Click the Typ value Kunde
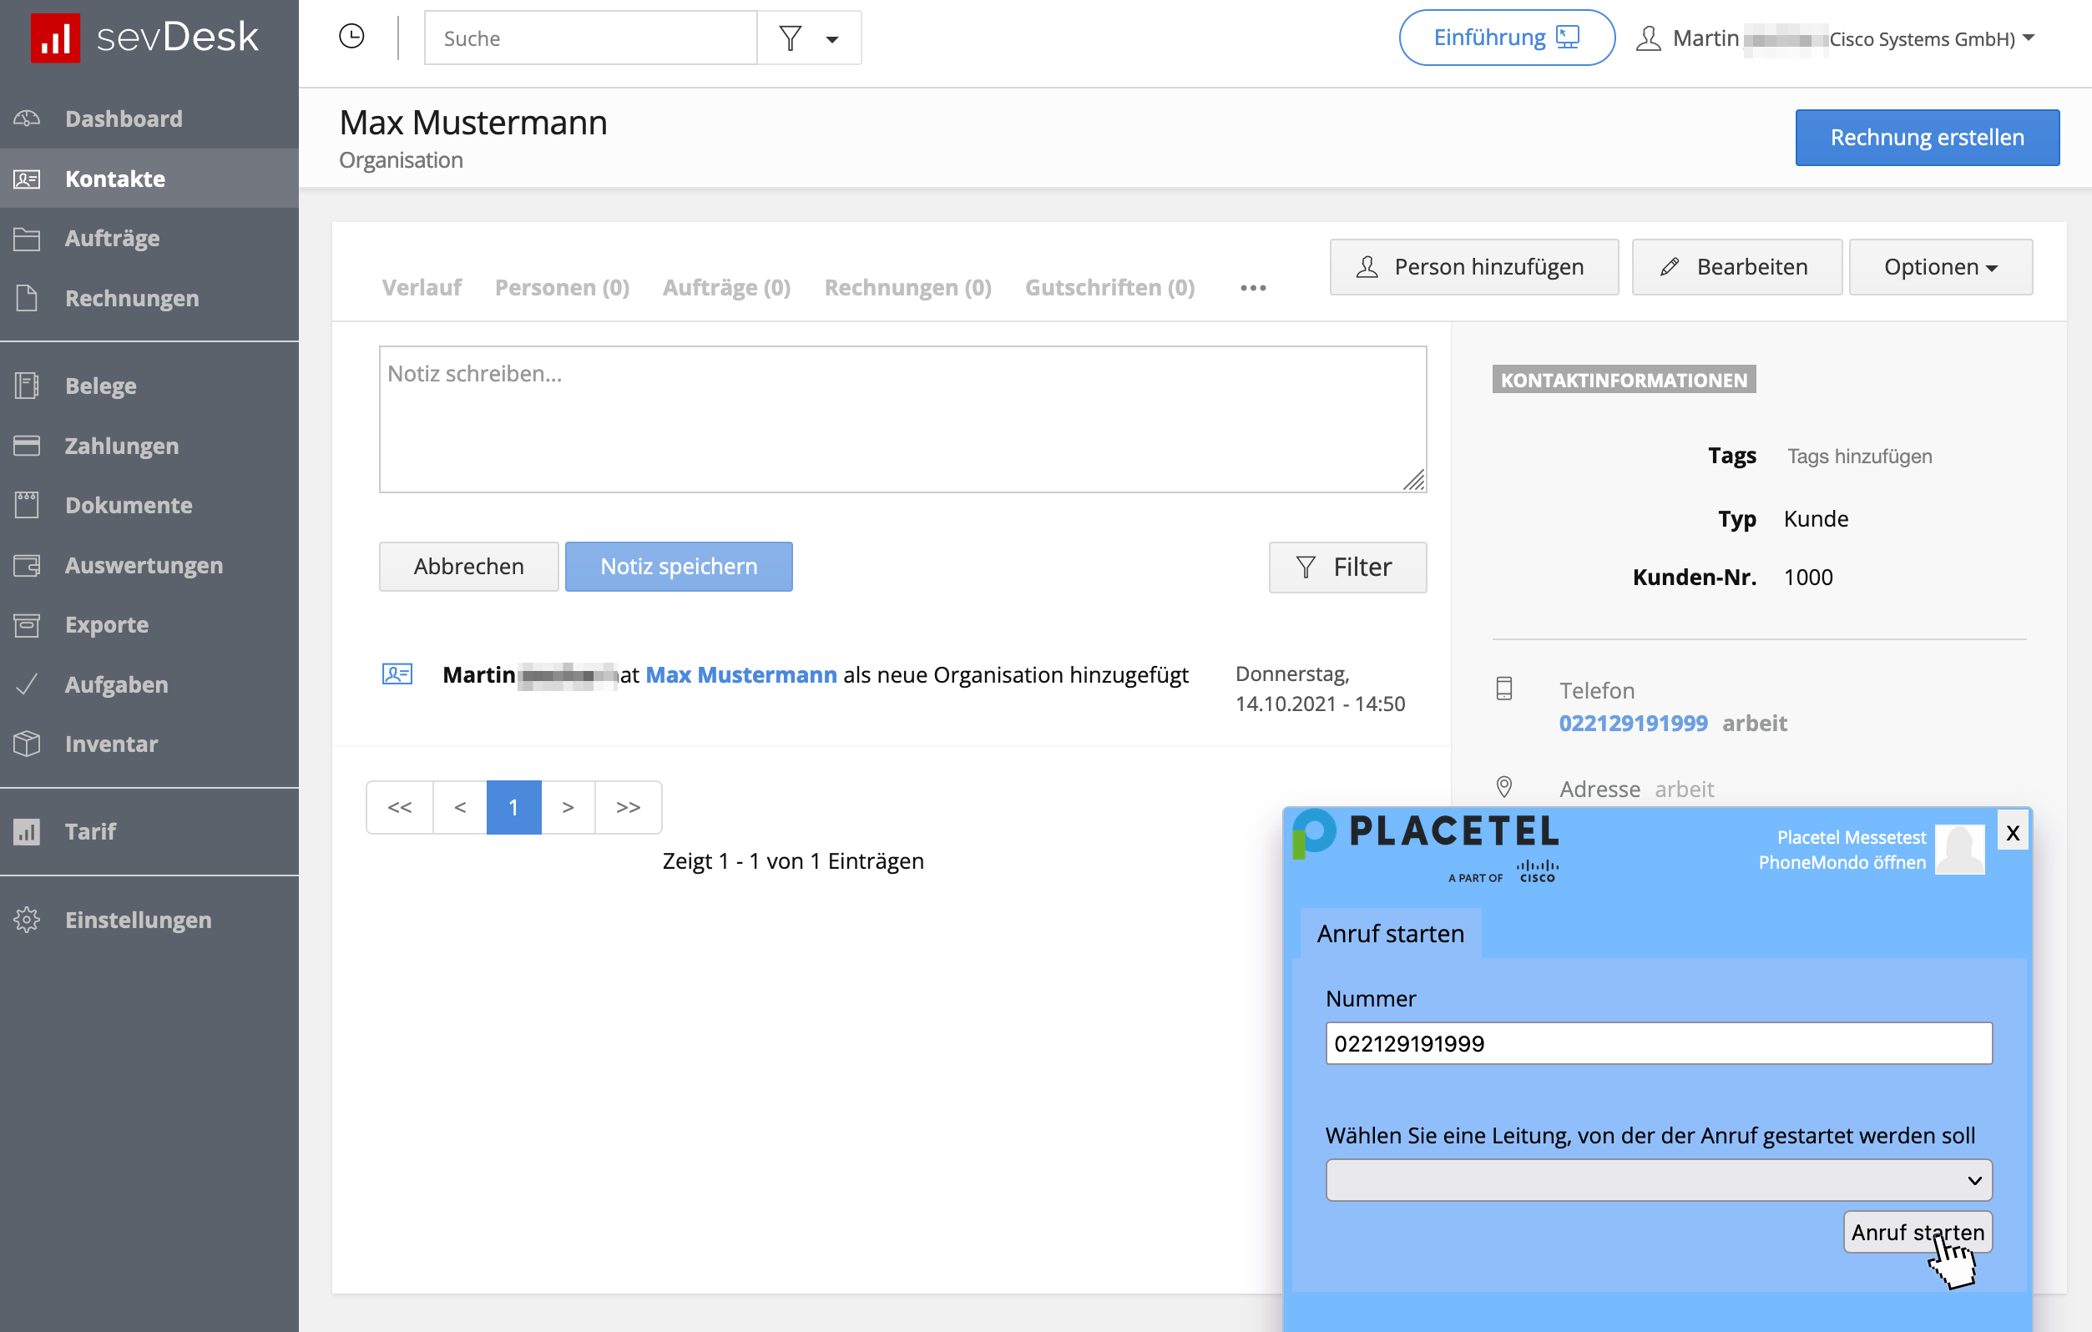Viewport: 2092px width, 1332px height. pos(1816,518)
